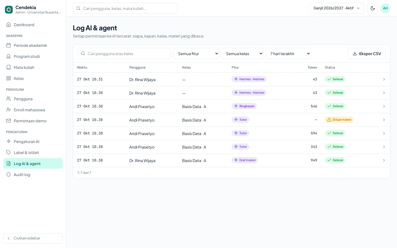The height and width of the screenshot is (248, 397).
Task: Click the Kelas grid icon
Action: pyautogui.click(x=9, y=79)
